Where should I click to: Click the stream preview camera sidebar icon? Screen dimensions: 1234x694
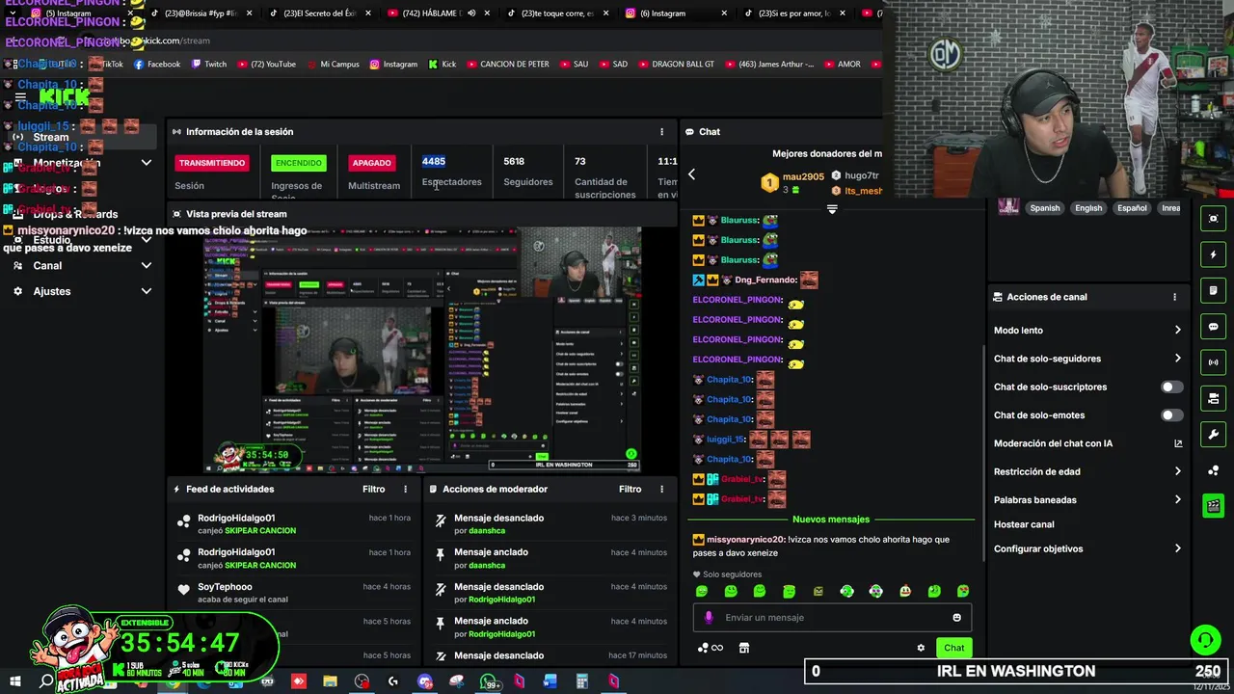[x=1213, y=219]
